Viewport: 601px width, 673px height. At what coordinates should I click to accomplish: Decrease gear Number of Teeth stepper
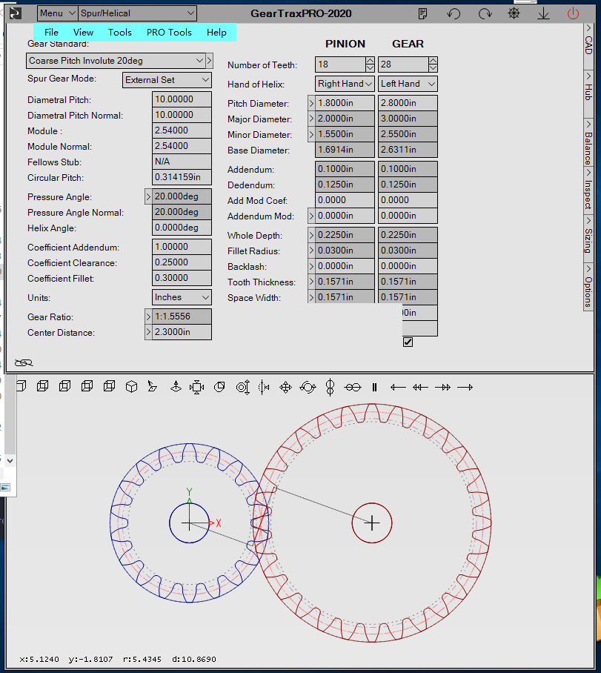point(433,67)
